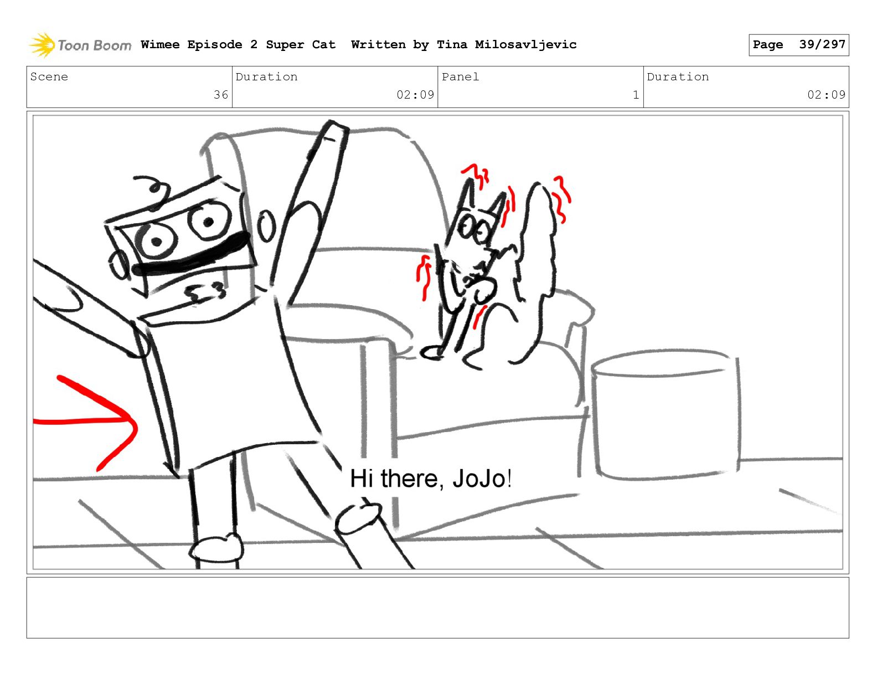Click 'Written by Tina Milosavljevic' text
This screenshot has width=877, height=678.
463,45
